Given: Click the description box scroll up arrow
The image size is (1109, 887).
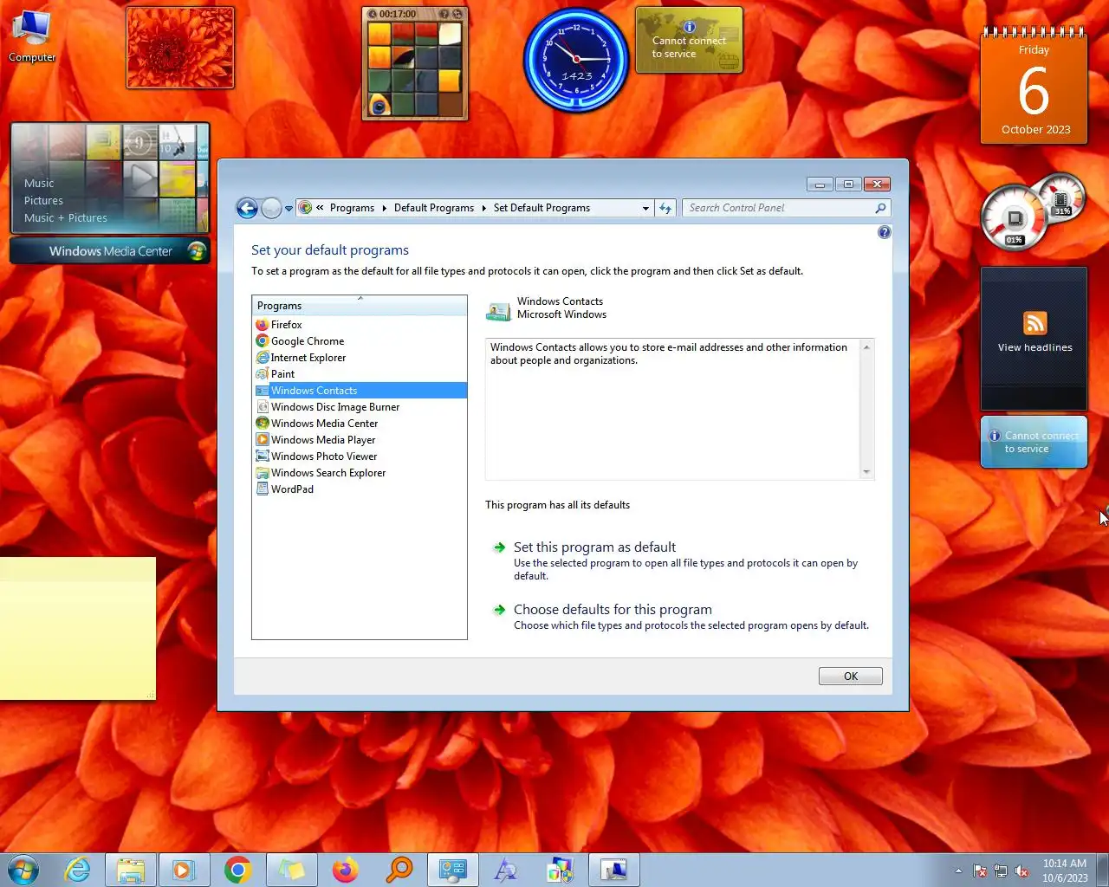Looking at the screenshot, I should 866,346.
